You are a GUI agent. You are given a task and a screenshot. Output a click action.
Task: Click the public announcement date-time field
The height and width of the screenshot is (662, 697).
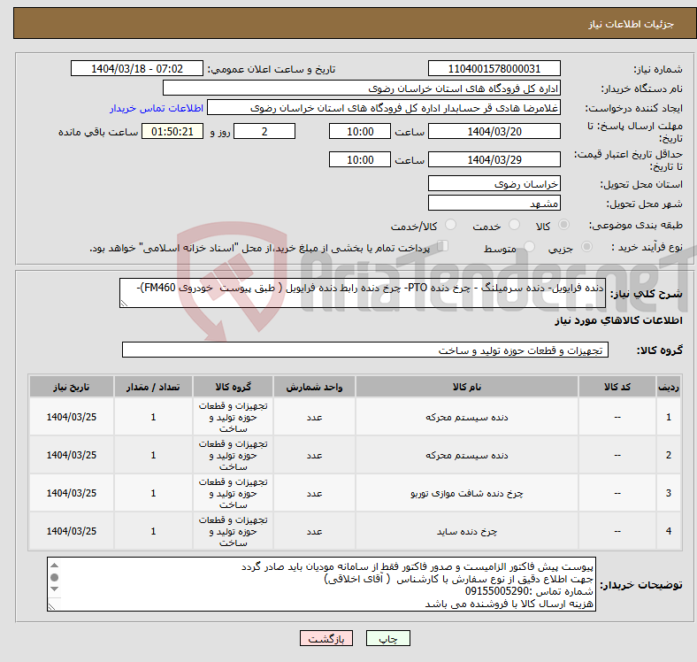137,68
